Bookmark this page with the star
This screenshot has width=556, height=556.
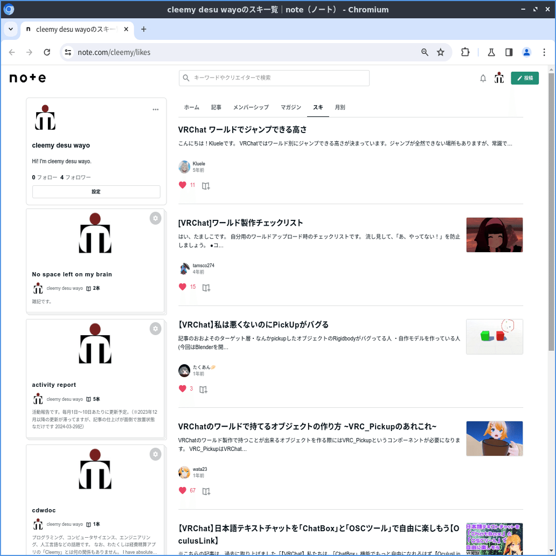440,52
